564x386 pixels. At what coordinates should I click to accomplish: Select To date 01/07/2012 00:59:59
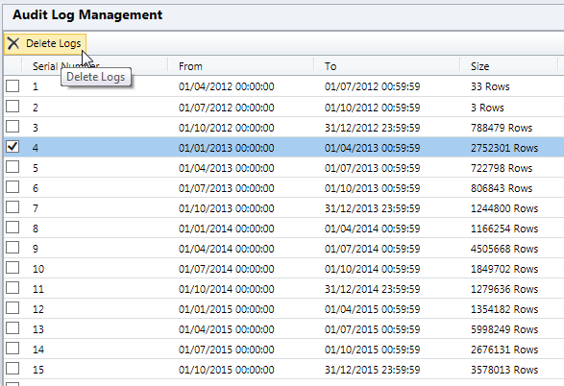(x=372, y=86)
